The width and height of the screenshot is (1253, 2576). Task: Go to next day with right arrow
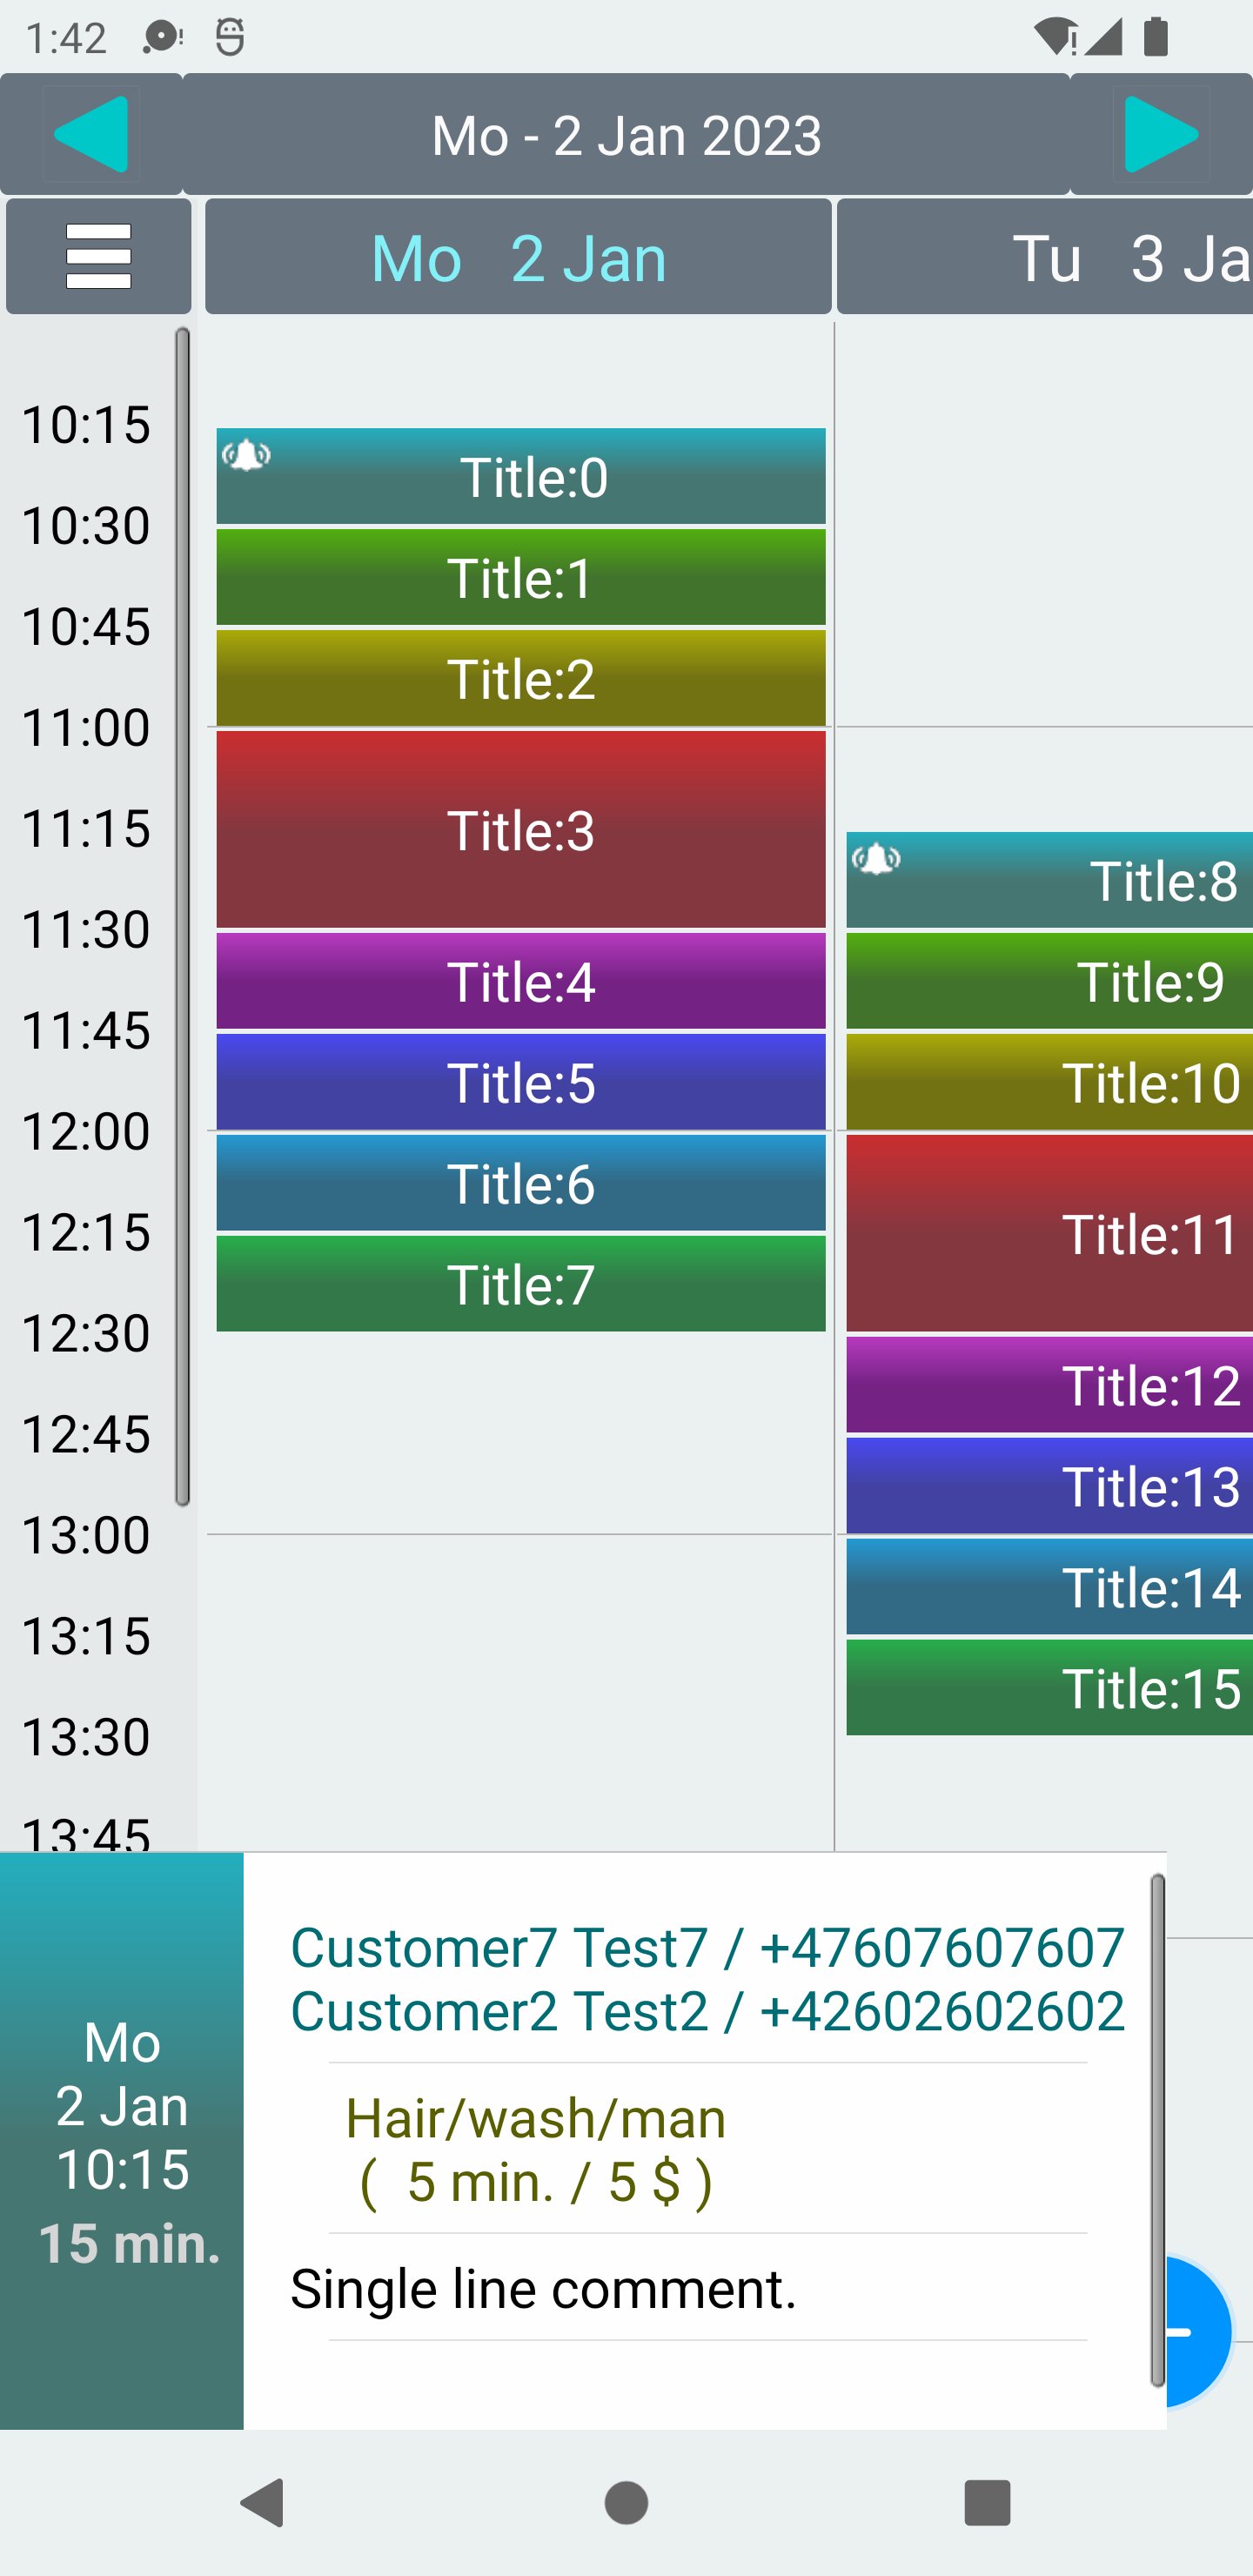tap(1161, 134)
